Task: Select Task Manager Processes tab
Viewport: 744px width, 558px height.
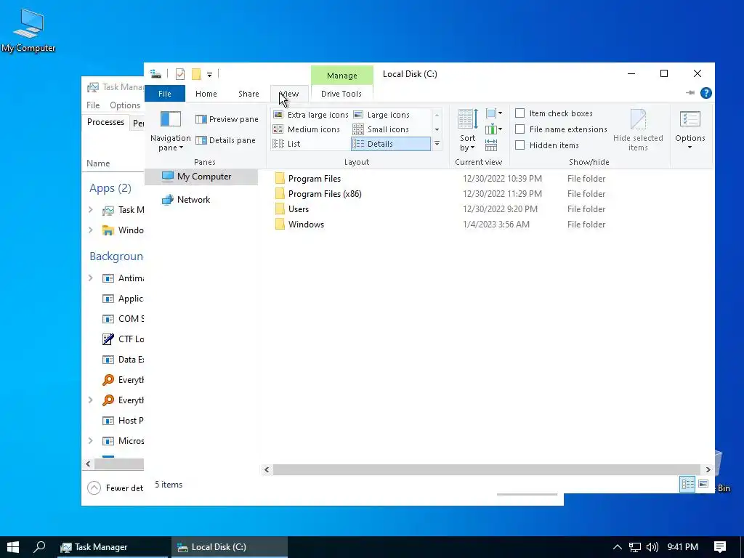Action: coord(105,122)
